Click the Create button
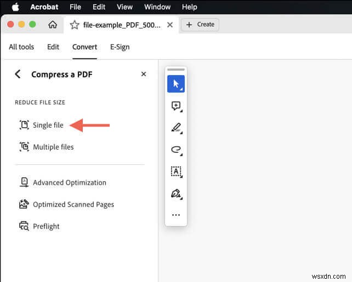The height and width of the screenshot is (282, 352). (200, 25)
